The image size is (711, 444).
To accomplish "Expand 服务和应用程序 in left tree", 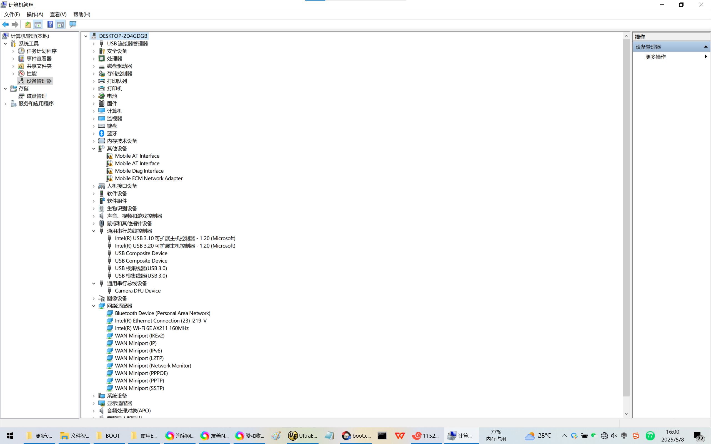I will (x=5, y=104).
